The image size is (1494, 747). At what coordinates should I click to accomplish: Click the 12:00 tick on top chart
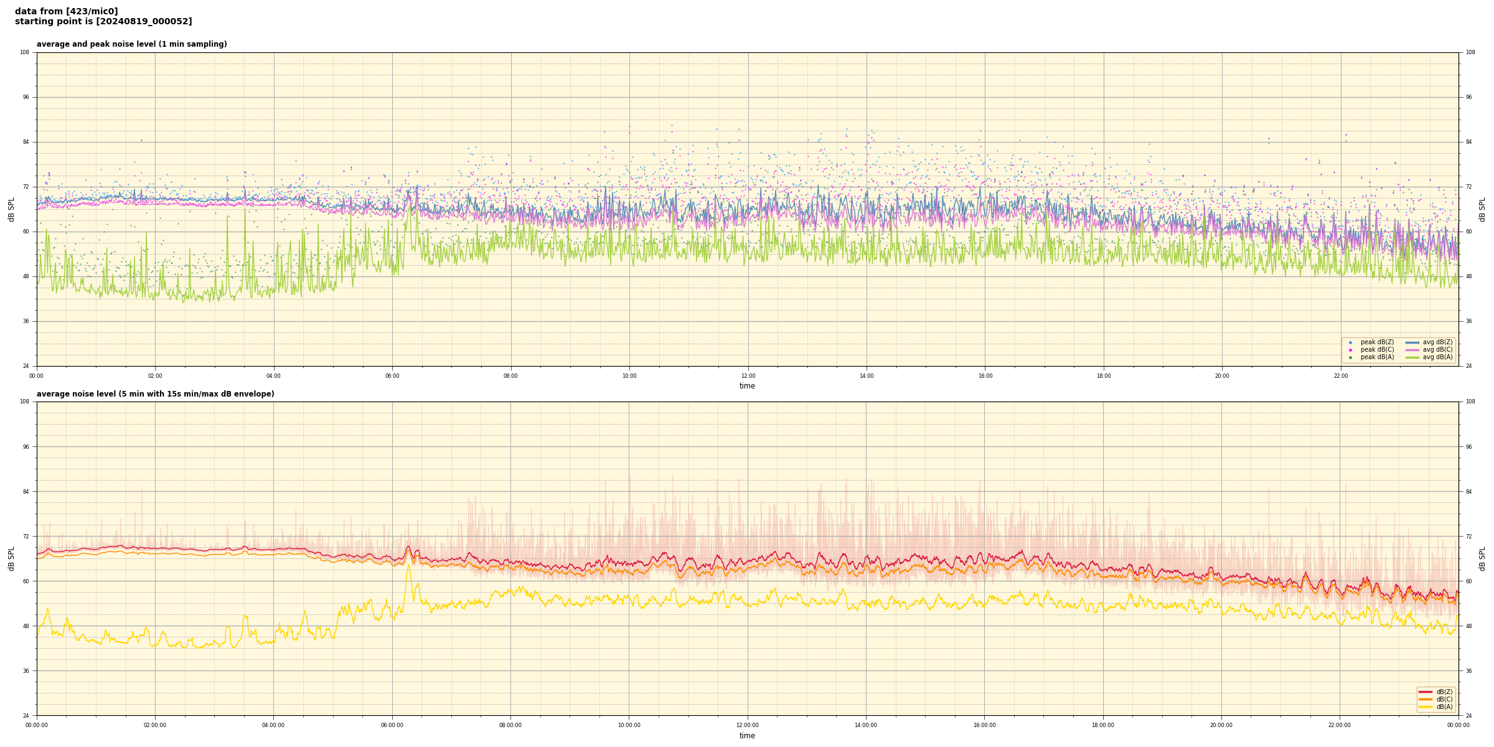click(748, 376)
